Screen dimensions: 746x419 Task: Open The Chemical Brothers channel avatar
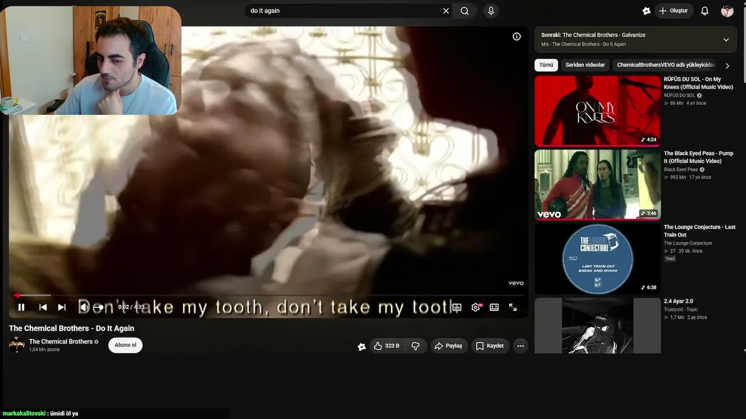tap(17, 345)
